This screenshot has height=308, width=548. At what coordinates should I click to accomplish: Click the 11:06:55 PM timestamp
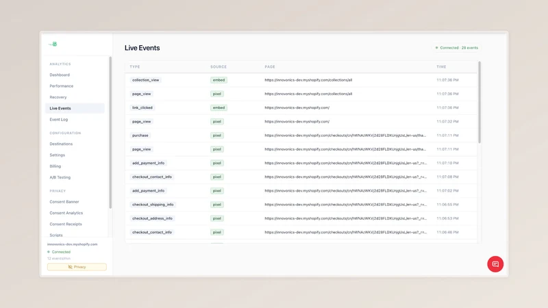click(x=447, y=205)
